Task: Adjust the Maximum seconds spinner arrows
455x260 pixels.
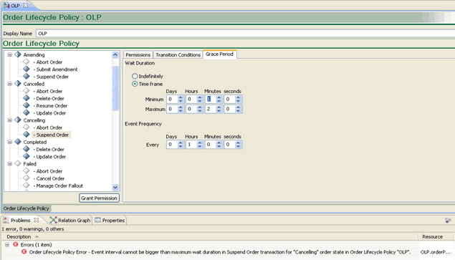Action: tap(238, 109)
